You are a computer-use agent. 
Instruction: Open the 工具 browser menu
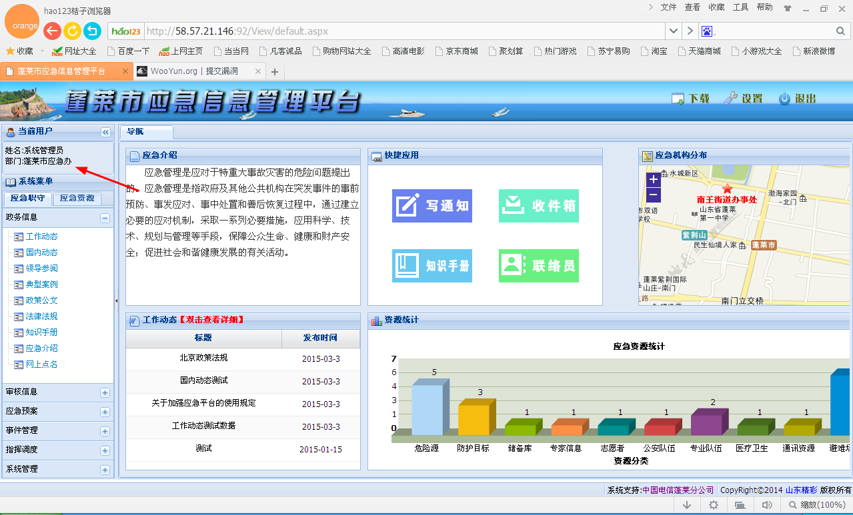tap(740, 7)
